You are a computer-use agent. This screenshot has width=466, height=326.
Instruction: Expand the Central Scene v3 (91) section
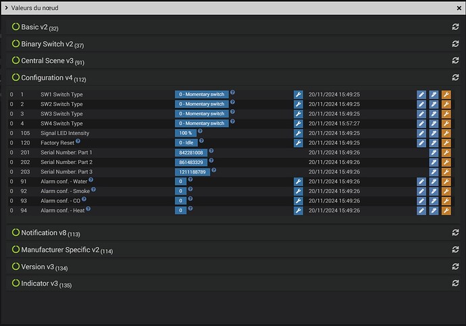48,61
